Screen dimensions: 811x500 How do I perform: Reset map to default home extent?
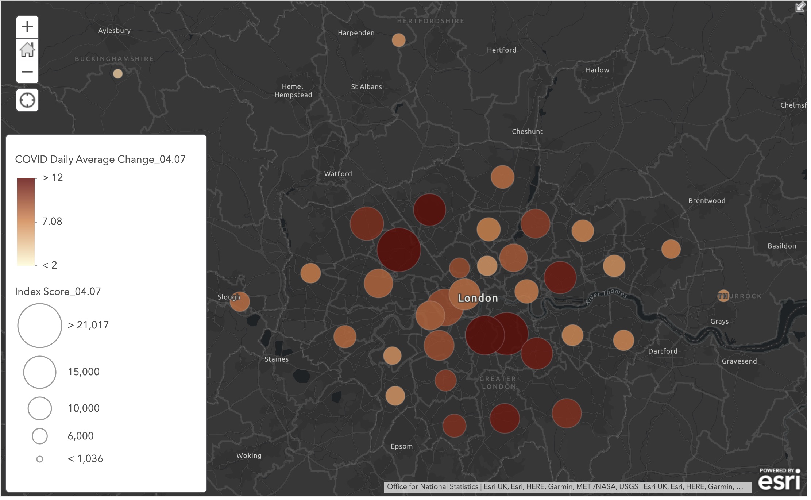click(27, 50)
